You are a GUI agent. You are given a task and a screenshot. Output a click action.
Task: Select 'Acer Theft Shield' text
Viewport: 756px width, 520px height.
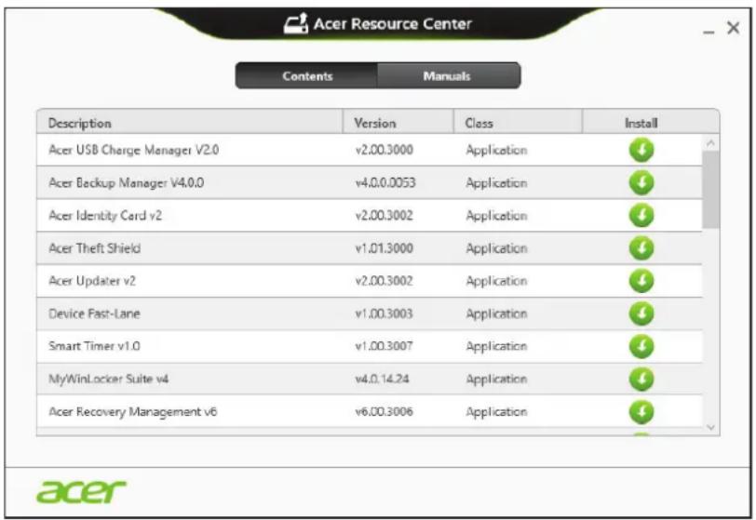click(x=95, y=248)
